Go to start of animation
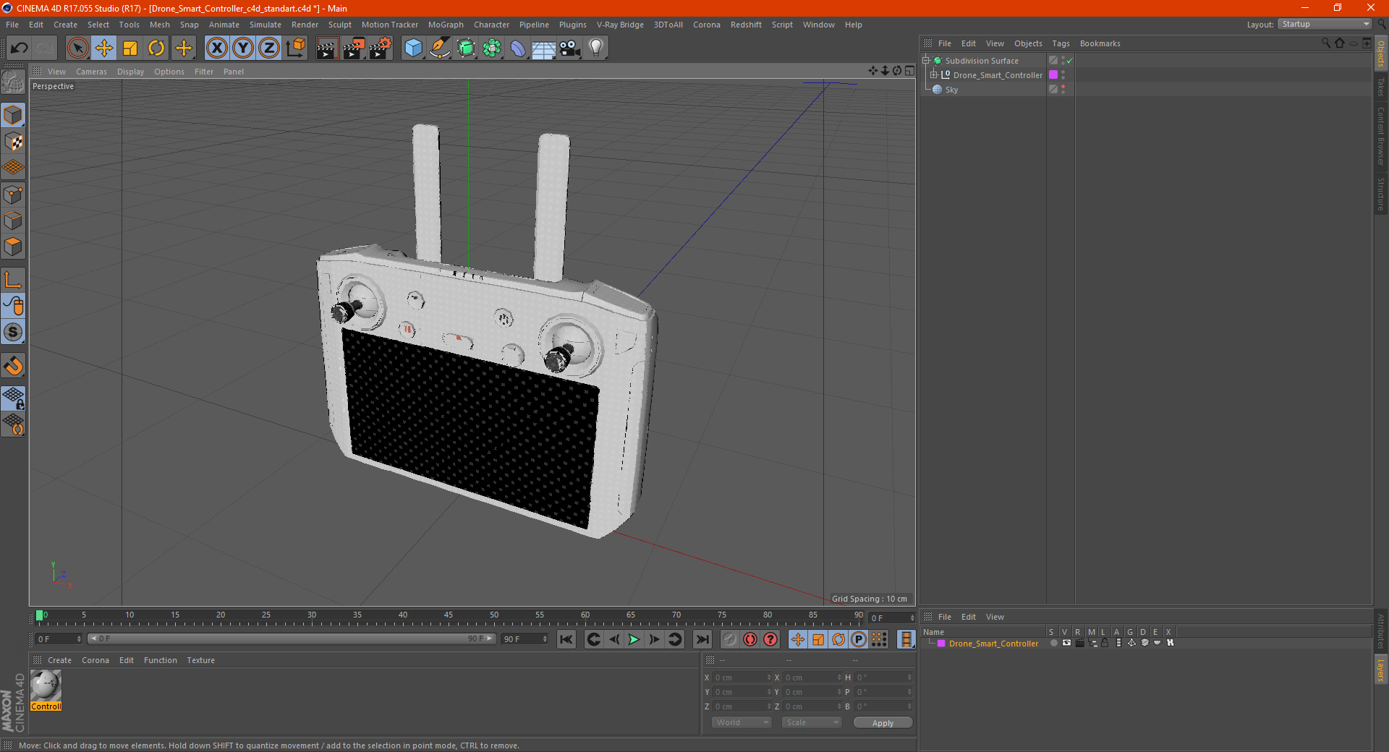Viewport: 1389px width, 752px height. [566, 639]
